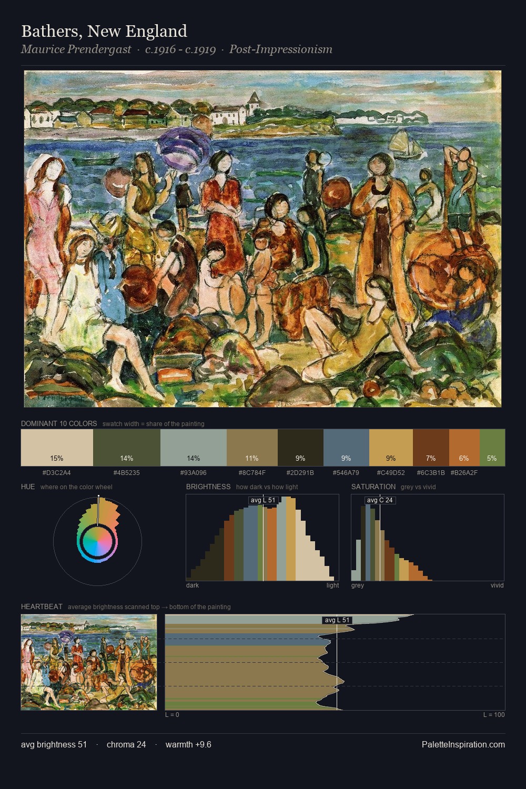
Task: Click the 'c.1916 - c.1919' date text
Action: click(x=180, y=49)
